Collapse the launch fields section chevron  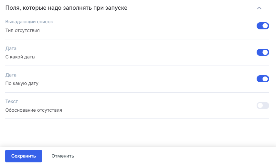(259, 8)
